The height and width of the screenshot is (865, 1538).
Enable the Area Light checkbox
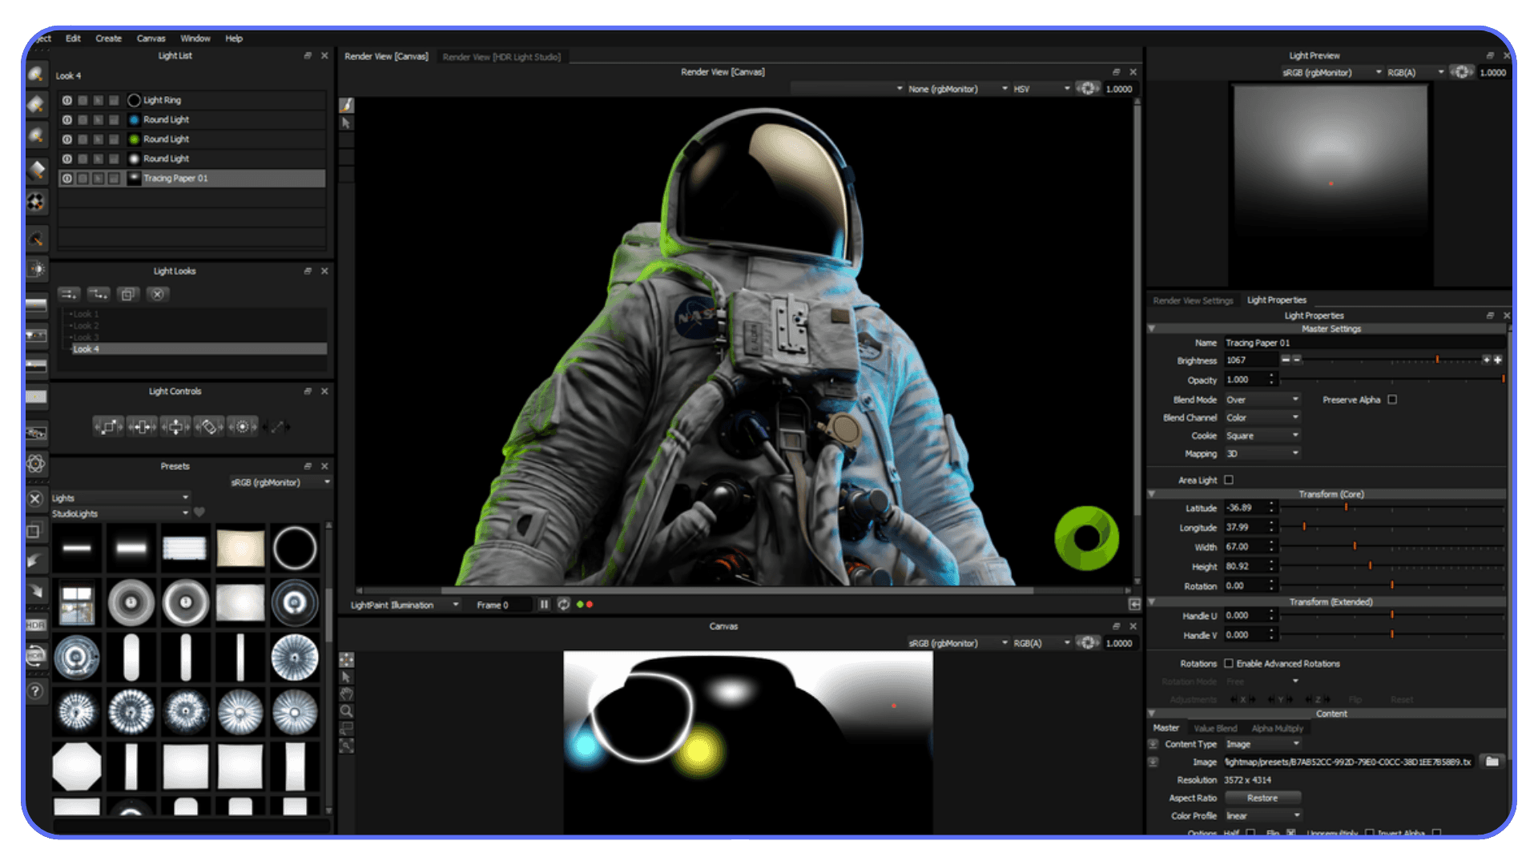1228,480
